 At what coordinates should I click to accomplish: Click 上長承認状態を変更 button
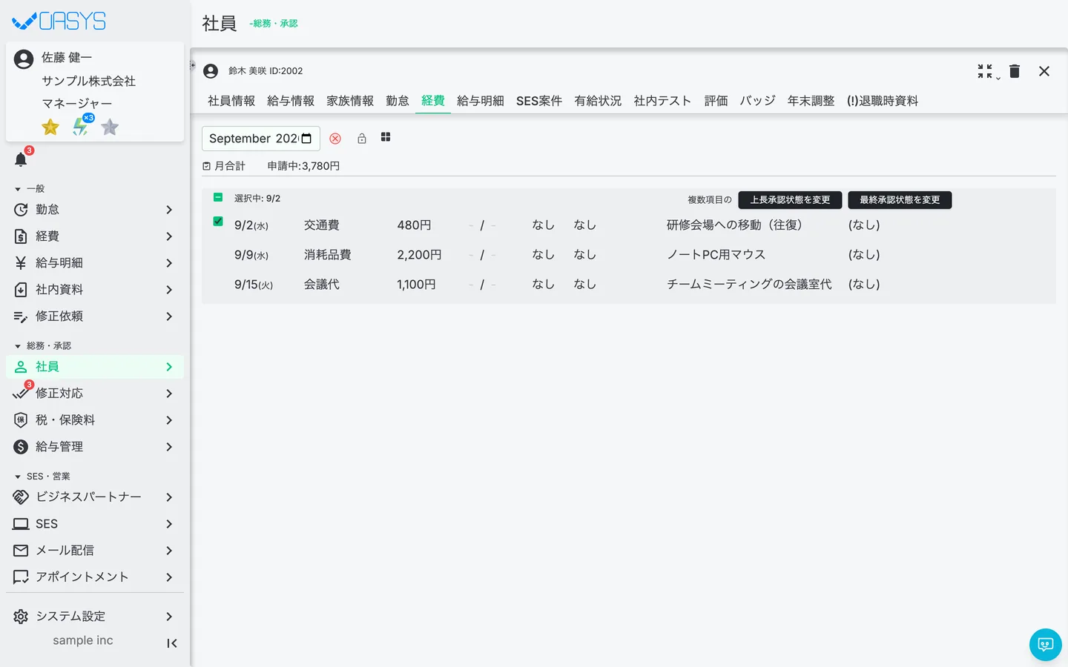[790, 200]
